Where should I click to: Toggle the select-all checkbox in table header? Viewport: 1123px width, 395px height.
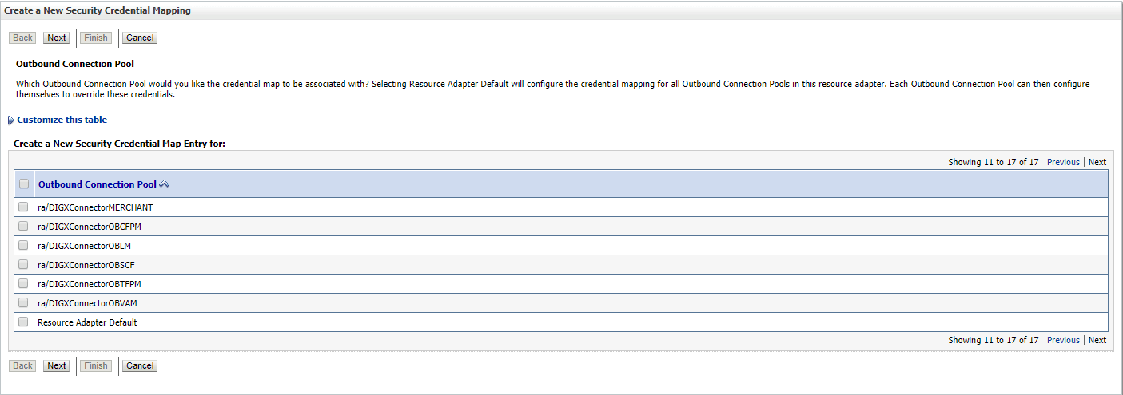(x=24, y=184)
